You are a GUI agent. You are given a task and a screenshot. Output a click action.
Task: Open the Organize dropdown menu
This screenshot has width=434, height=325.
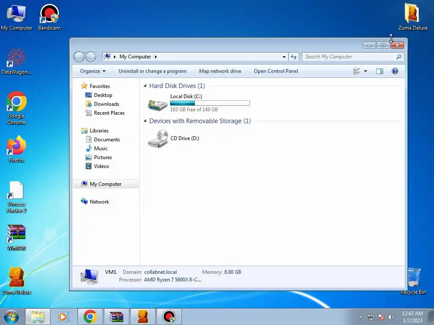pyautogui.click(x=93, y=71)
